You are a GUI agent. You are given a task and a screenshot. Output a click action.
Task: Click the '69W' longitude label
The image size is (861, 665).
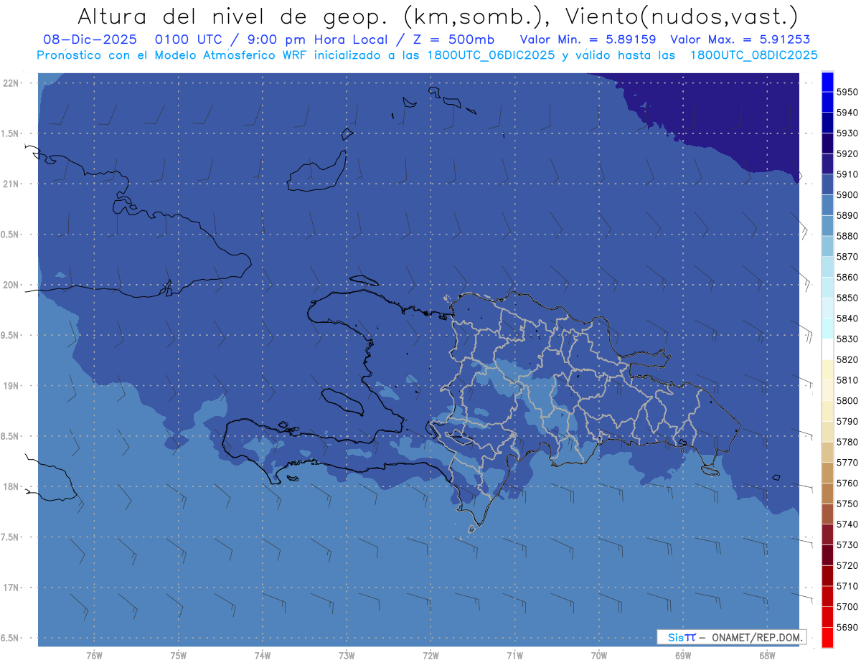point(683,656)
